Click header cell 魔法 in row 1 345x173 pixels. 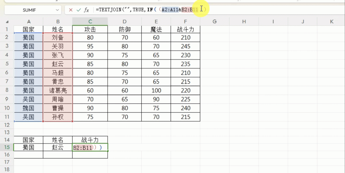tap(156, 29)
